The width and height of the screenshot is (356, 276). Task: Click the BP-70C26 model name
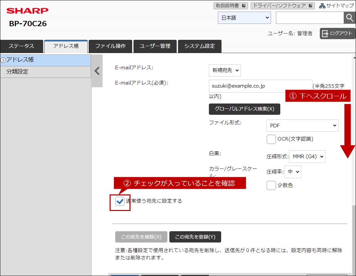[x=28, y=24]
